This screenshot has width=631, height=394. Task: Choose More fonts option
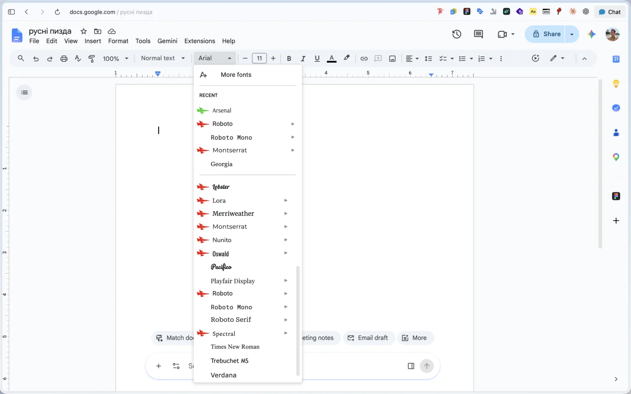248,75
